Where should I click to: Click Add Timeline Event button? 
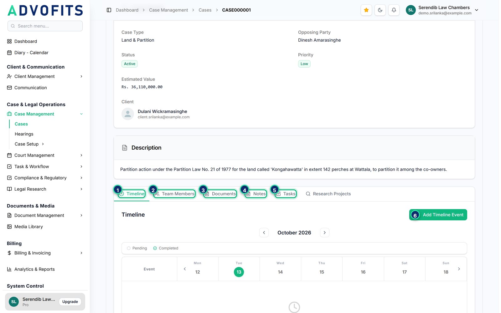[438, 215]
